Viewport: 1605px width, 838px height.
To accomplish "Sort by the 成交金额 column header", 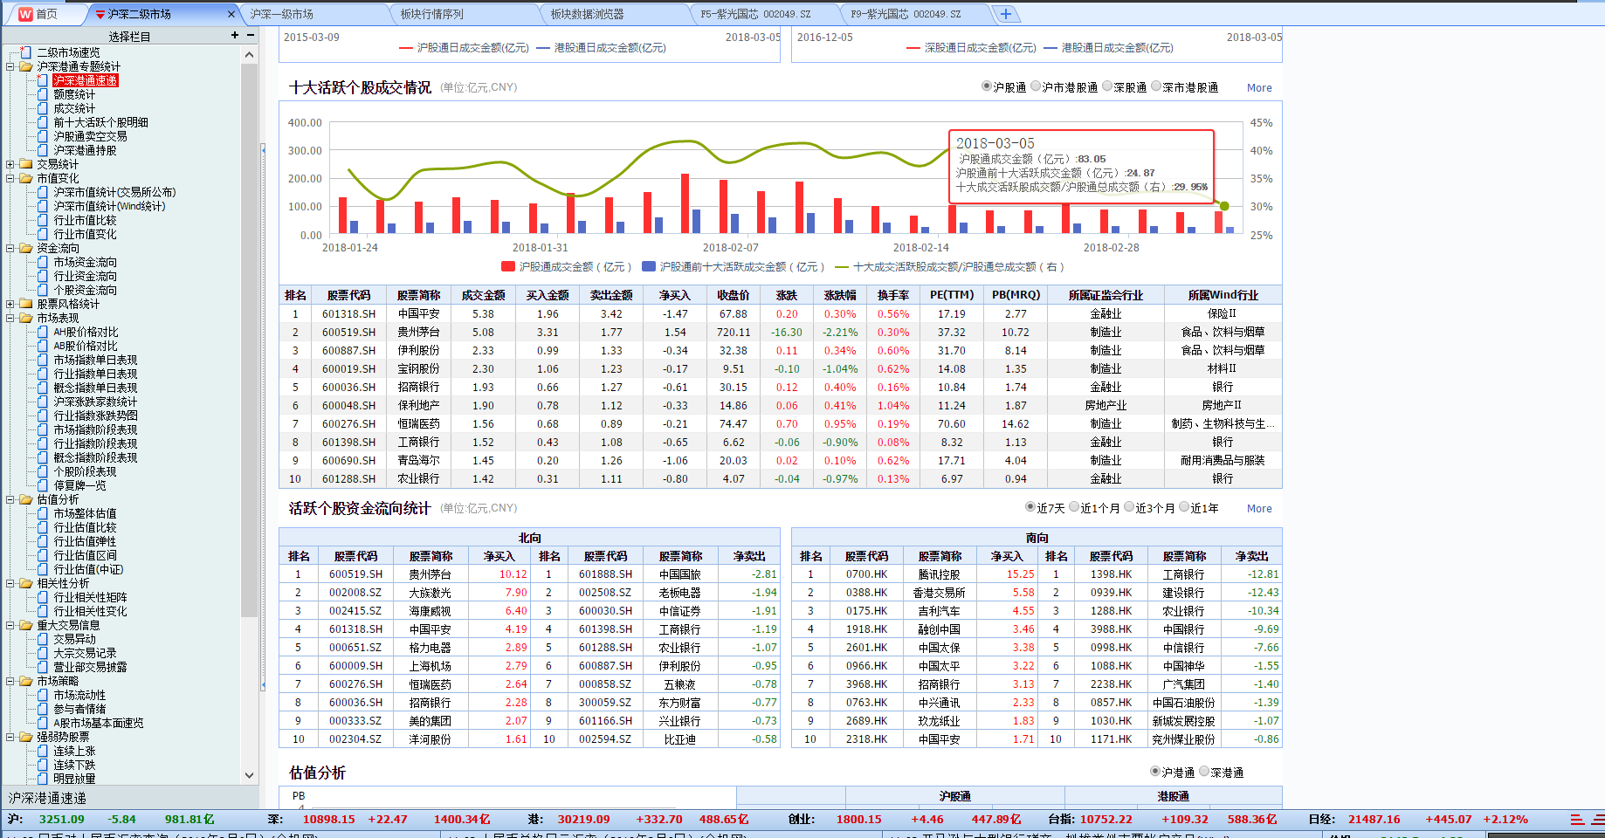I will [483, 295].
